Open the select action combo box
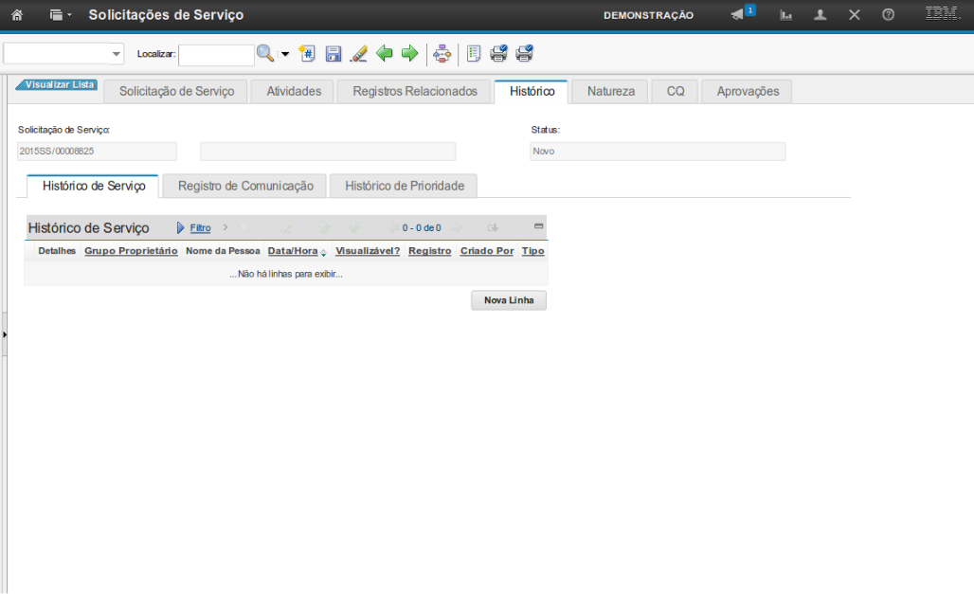Image resolution: width=974 pixels, height=594 pixels. click(x=63, y=54)
